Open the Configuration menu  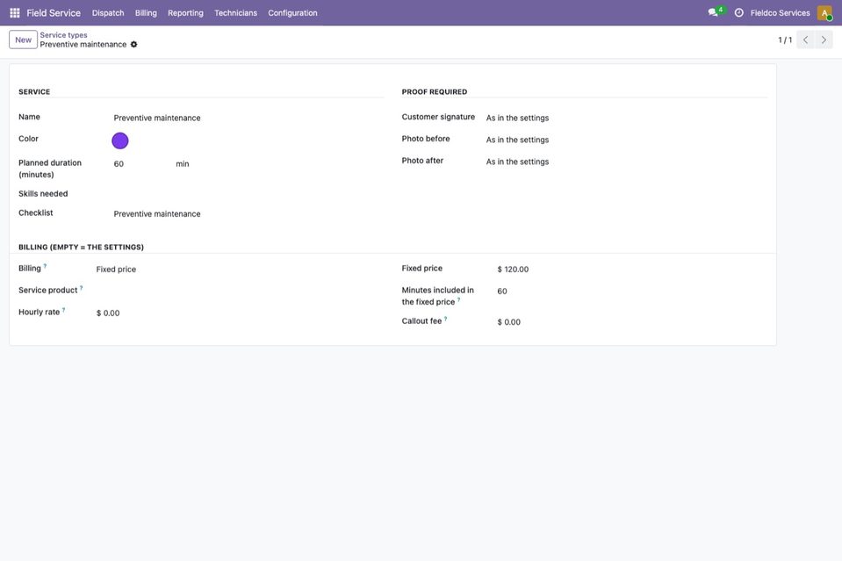pos(292,13)
